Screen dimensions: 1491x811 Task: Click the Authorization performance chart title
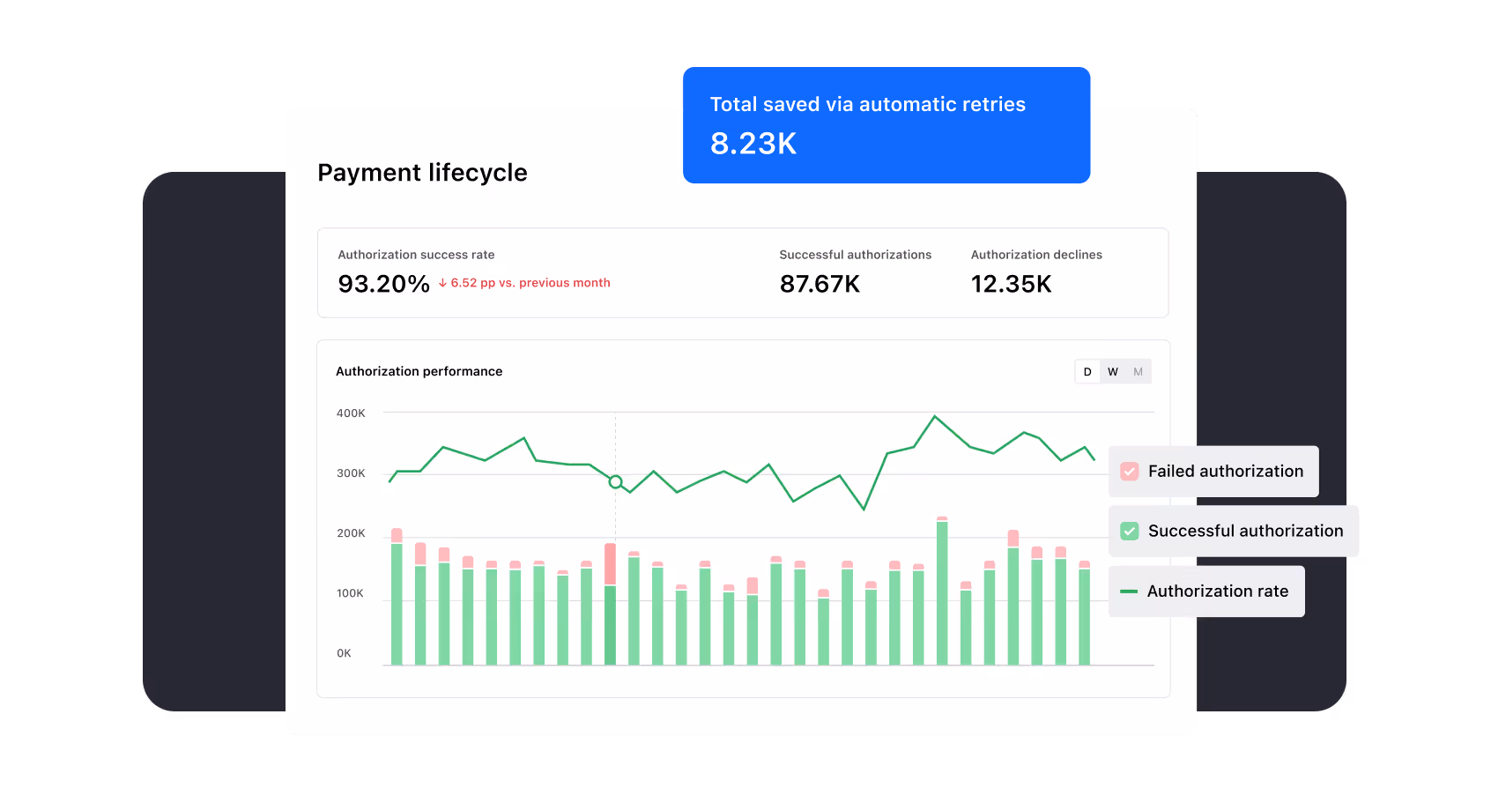pos(419,371)
